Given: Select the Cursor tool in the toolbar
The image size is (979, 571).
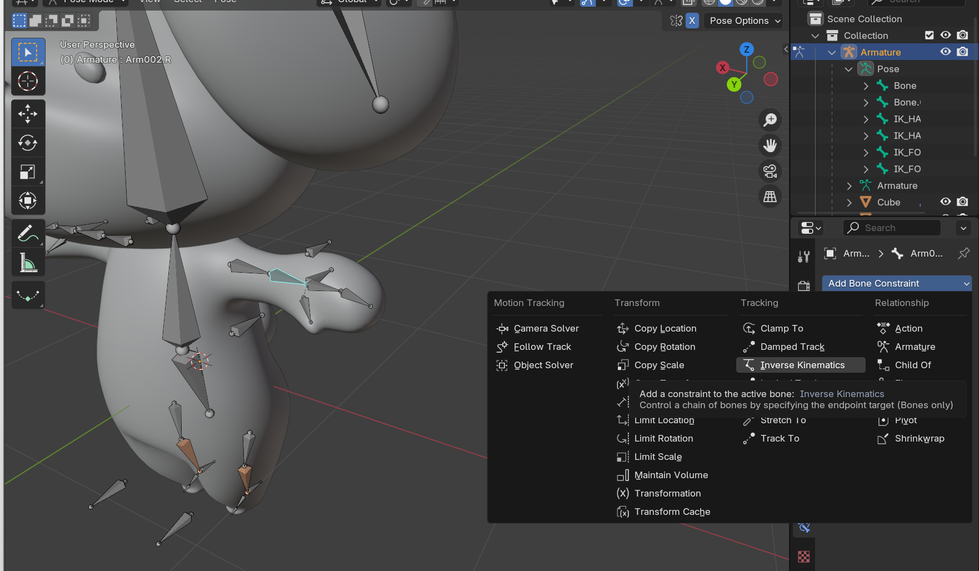Looking at the screenshot, I should coord(28,81).
